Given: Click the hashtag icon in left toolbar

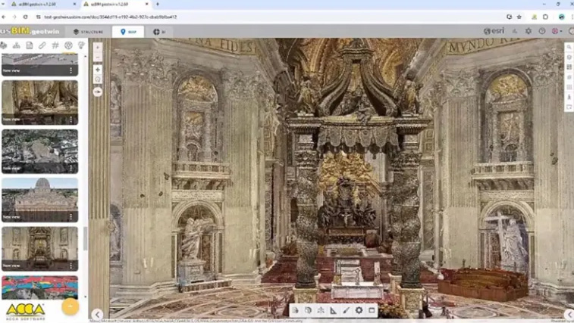Looking at the screenshot, I should click(55, 45).
